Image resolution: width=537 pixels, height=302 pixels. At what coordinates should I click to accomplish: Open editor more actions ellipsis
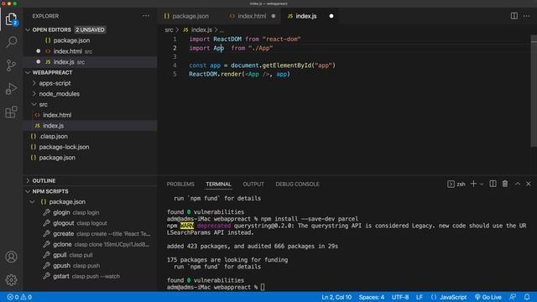coord(526,16)
